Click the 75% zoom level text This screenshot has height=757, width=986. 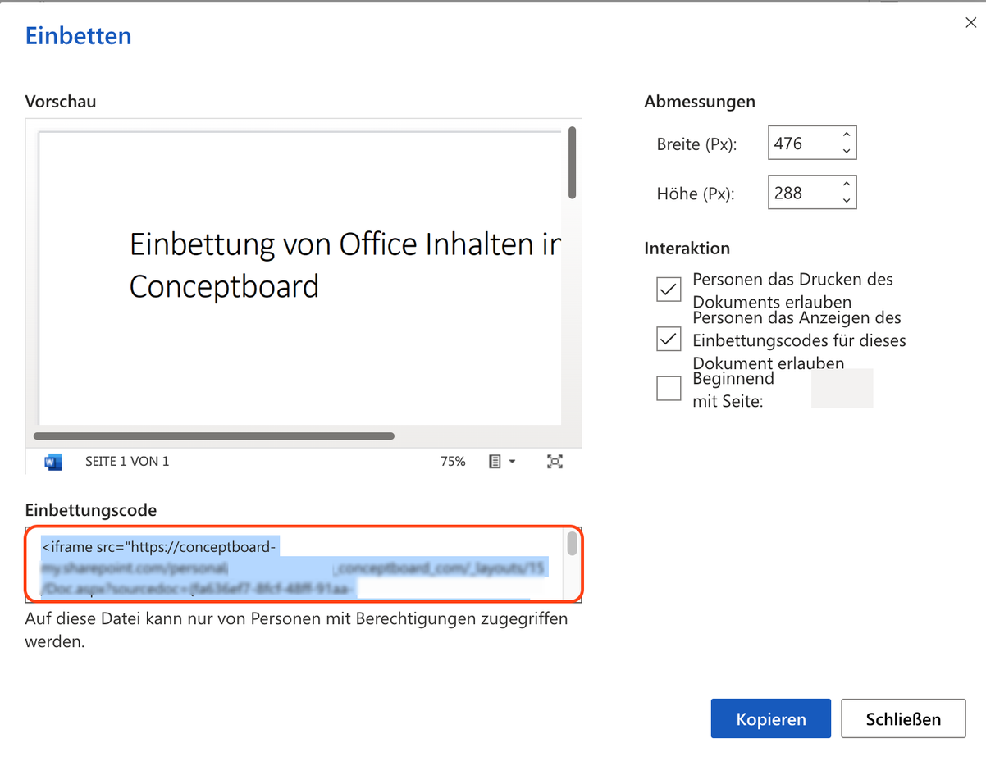[x=453, y=462]
